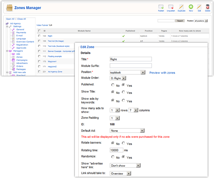Click the Duplicate toolbar icon
This screenshot has width=214, height=178.
[x=181, y=7]
